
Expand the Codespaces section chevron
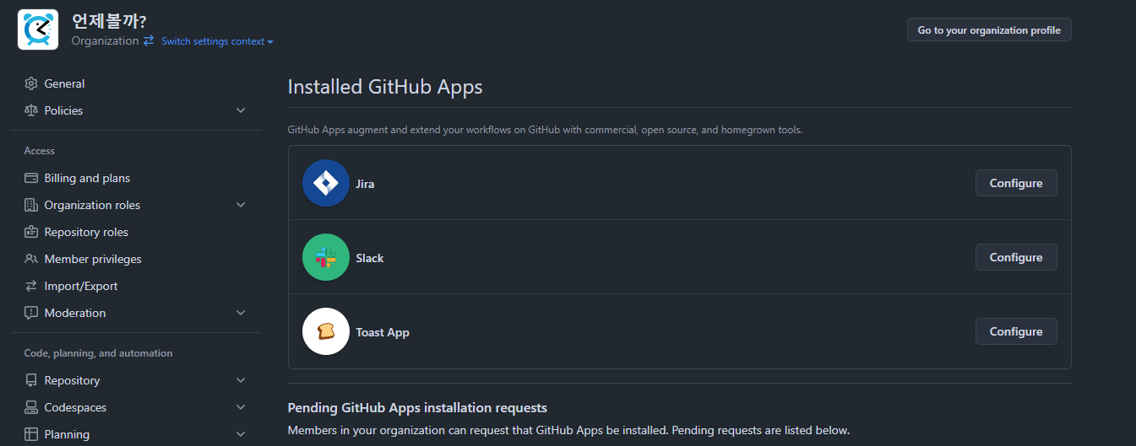pos(241,407)
